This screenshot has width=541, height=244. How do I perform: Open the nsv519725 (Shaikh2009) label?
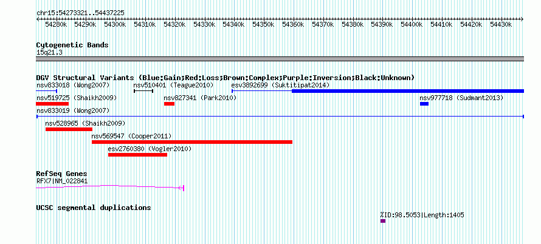pyautogui.click(x=77, y=98)
